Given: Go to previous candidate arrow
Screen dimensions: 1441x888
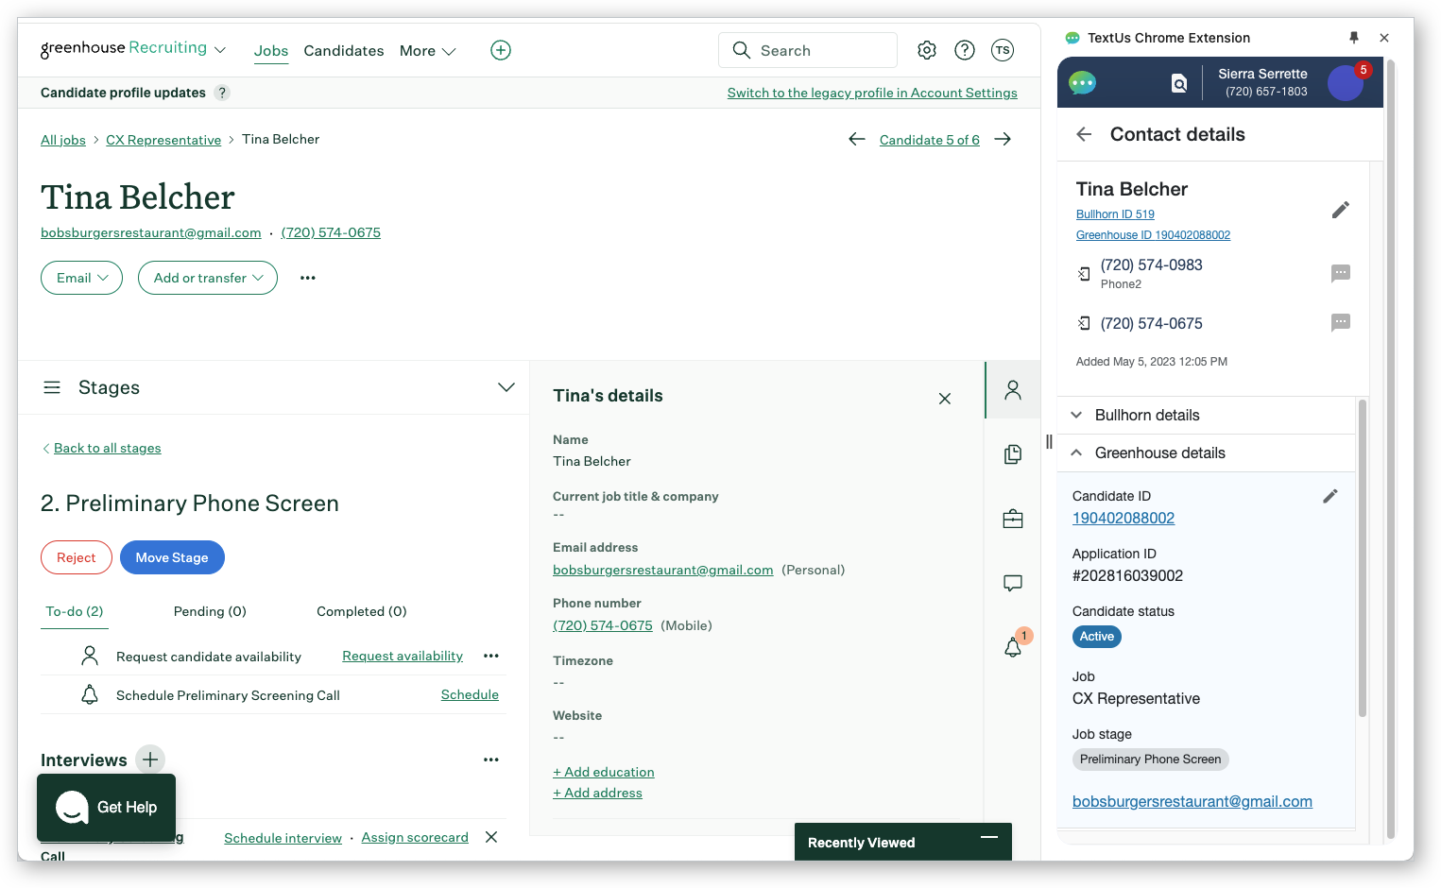Looking at the screenshot, I should (x=857, y=139).
